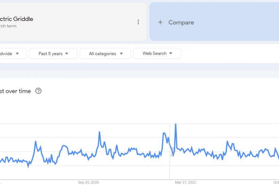
Task: Click the help icon beside Interest over time
Action: [39, 91]
